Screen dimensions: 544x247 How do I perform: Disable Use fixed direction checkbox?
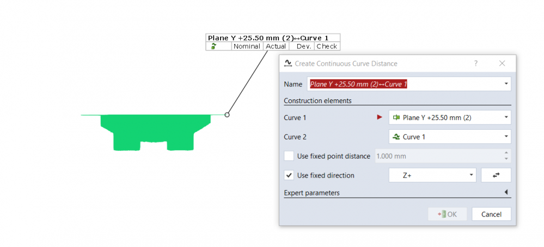(x=289, y=175)
